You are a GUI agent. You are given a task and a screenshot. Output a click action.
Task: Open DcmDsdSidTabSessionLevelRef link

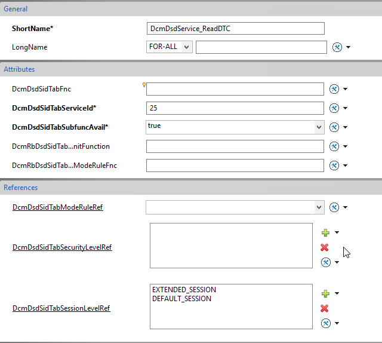(61, 308)
